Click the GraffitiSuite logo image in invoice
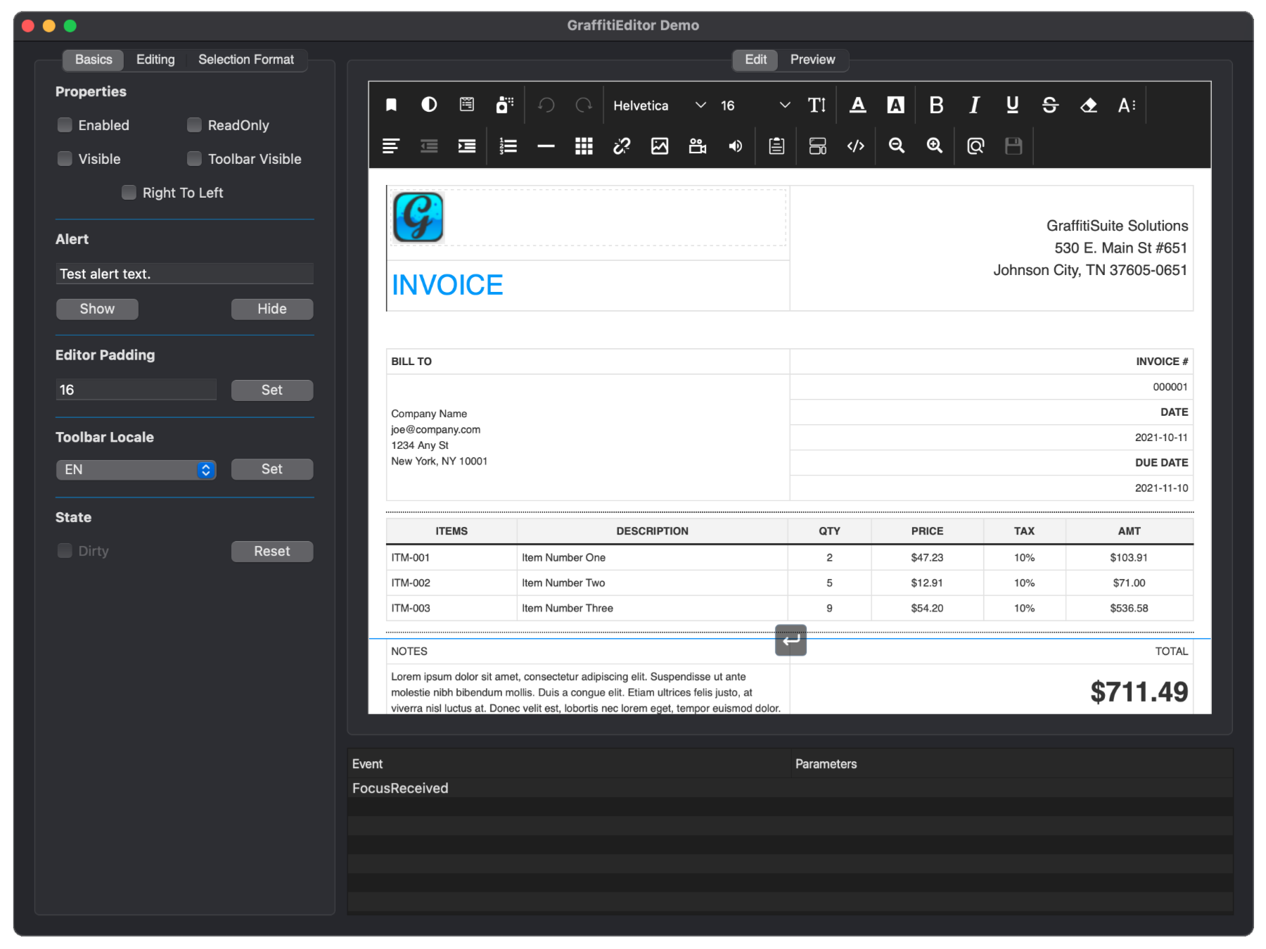1266x949 pixels. [418, 217]
